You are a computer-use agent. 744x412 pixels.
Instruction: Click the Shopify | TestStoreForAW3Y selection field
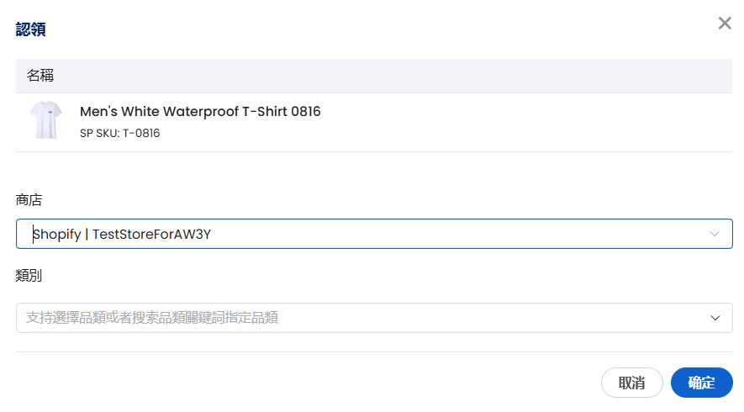click(373, 234)
